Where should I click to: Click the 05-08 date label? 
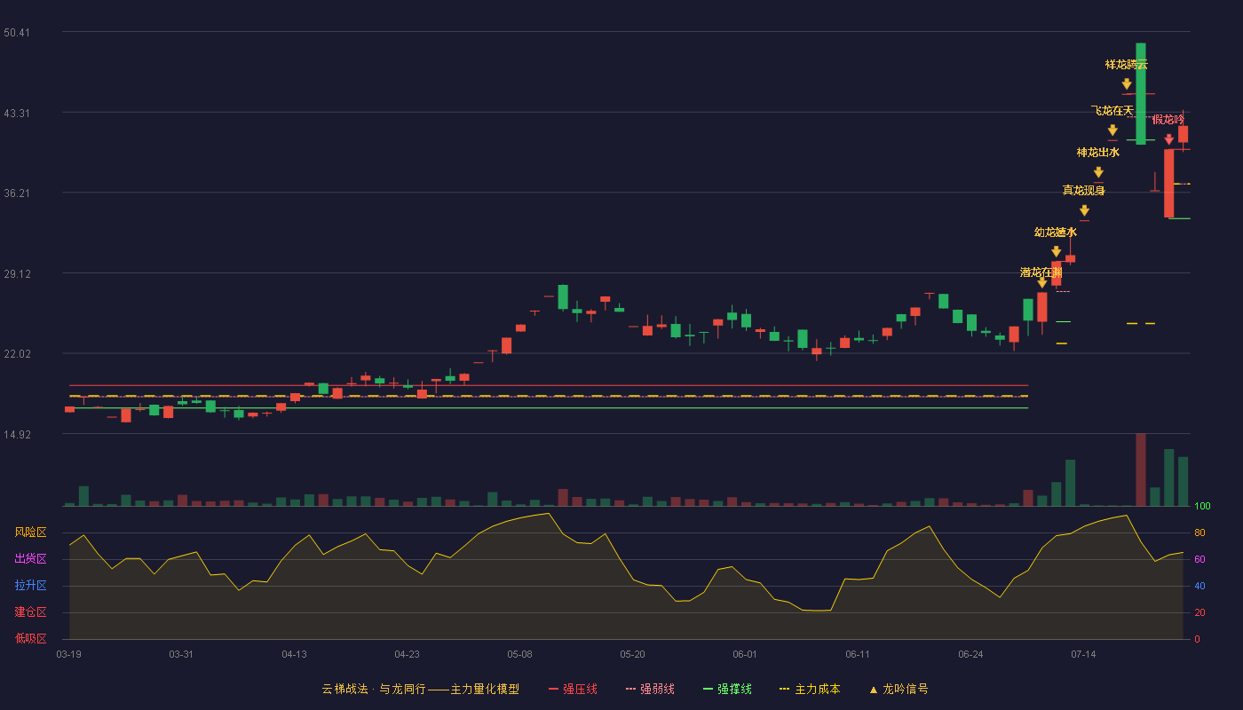(x=519, y=654)
